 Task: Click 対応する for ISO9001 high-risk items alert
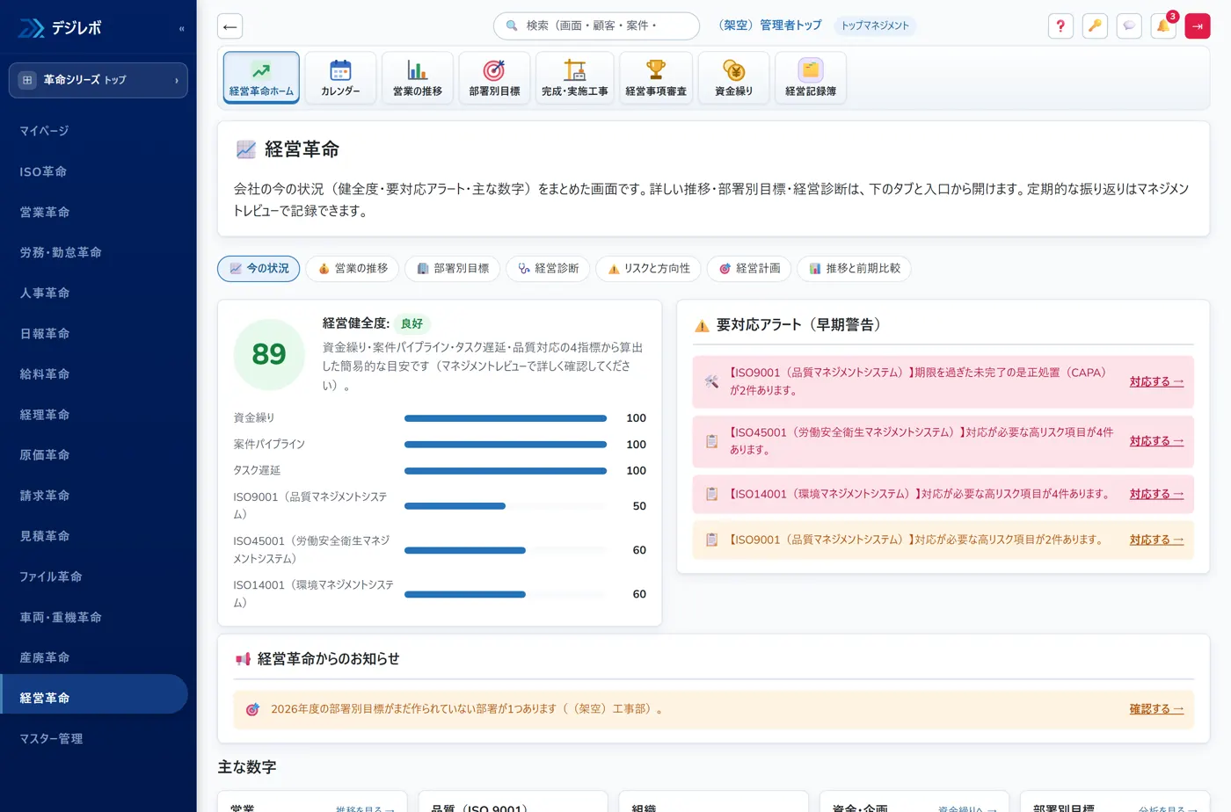(1156, 540)
